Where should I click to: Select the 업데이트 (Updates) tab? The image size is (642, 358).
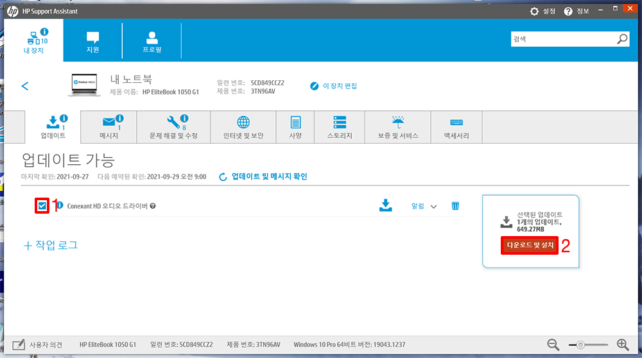point(53,127)
